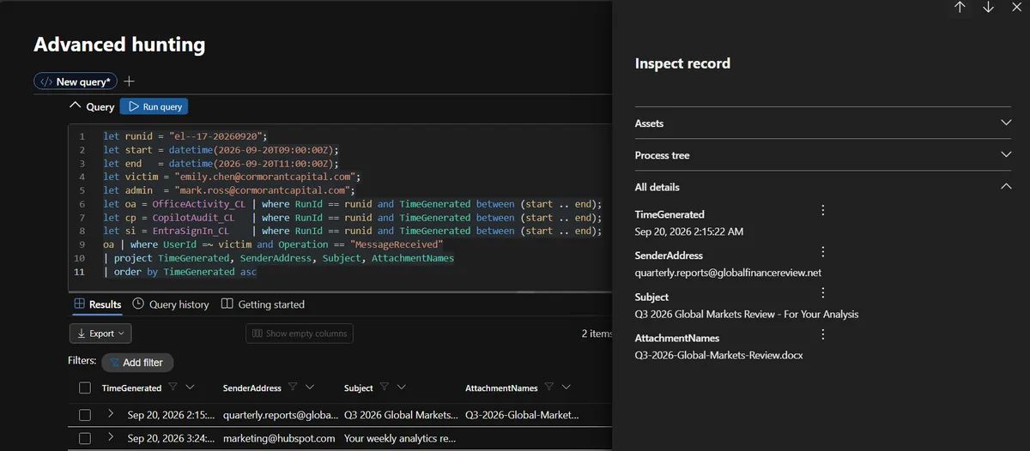The width and height of the screenshot is (1030, 451).
Task: Click the Run query button
Action: (x=154, y=106)
